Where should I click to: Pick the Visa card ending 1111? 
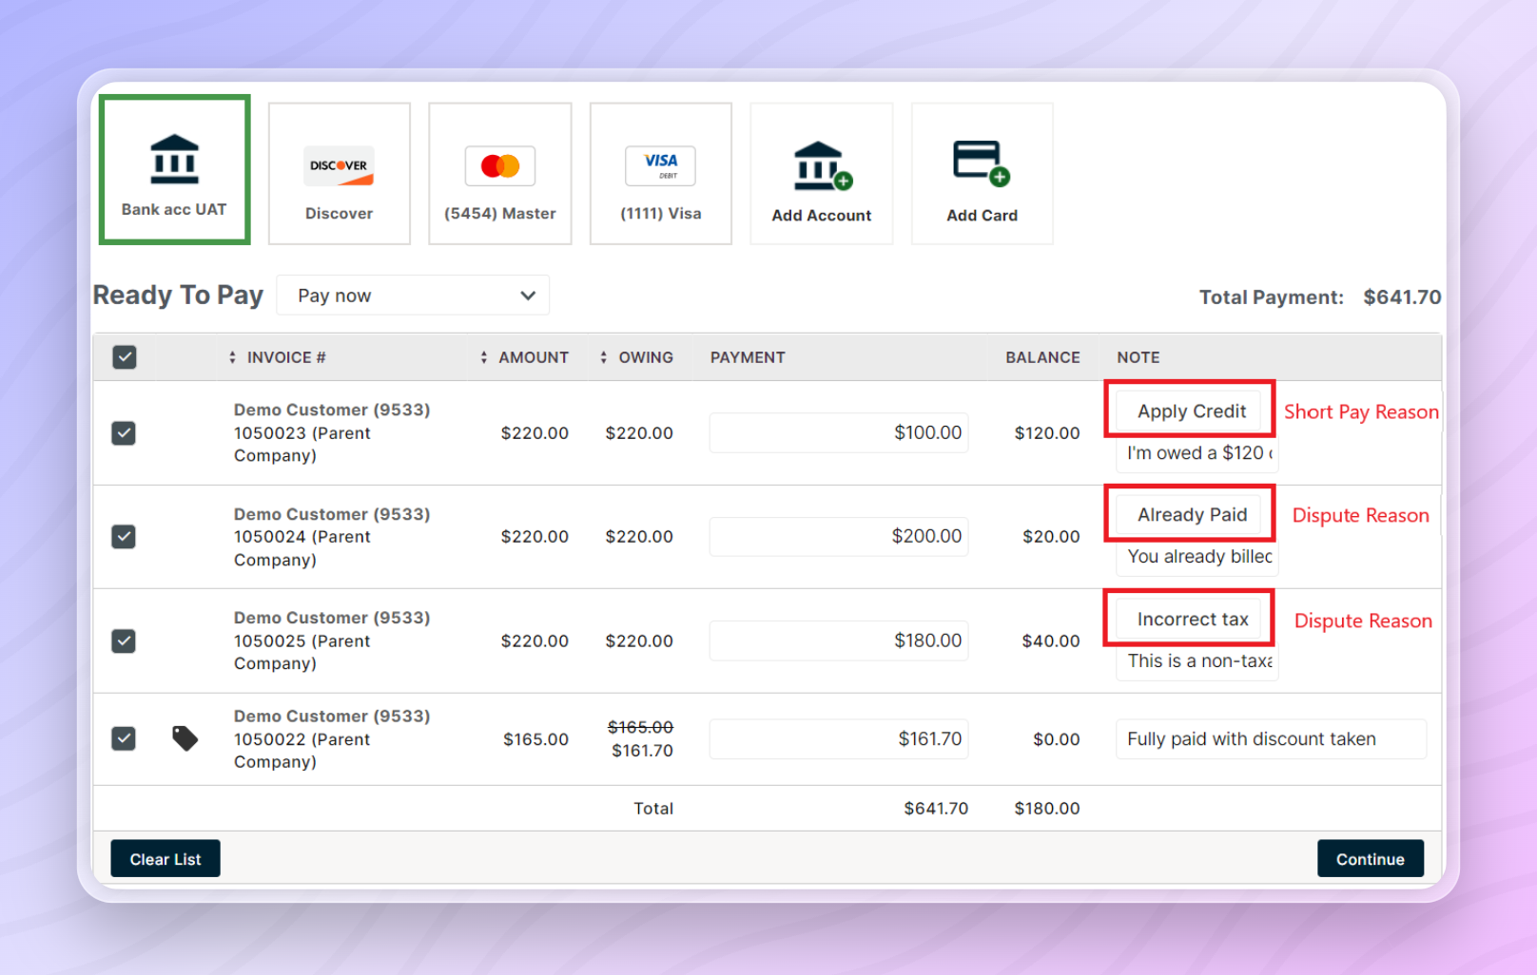click(660, 174)
